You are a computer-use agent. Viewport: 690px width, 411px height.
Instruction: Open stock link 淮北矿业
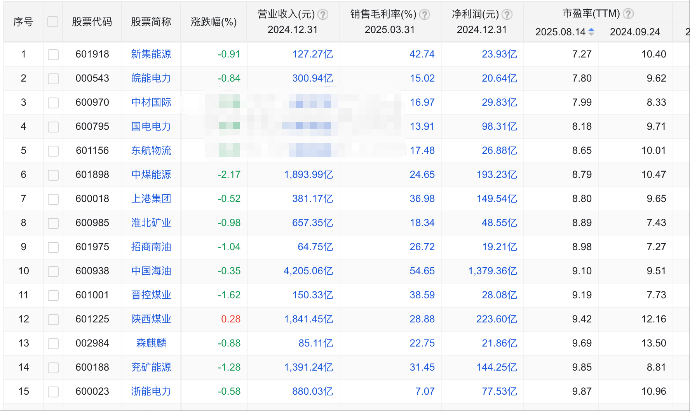pyautogui.click(x=151, y=223)
